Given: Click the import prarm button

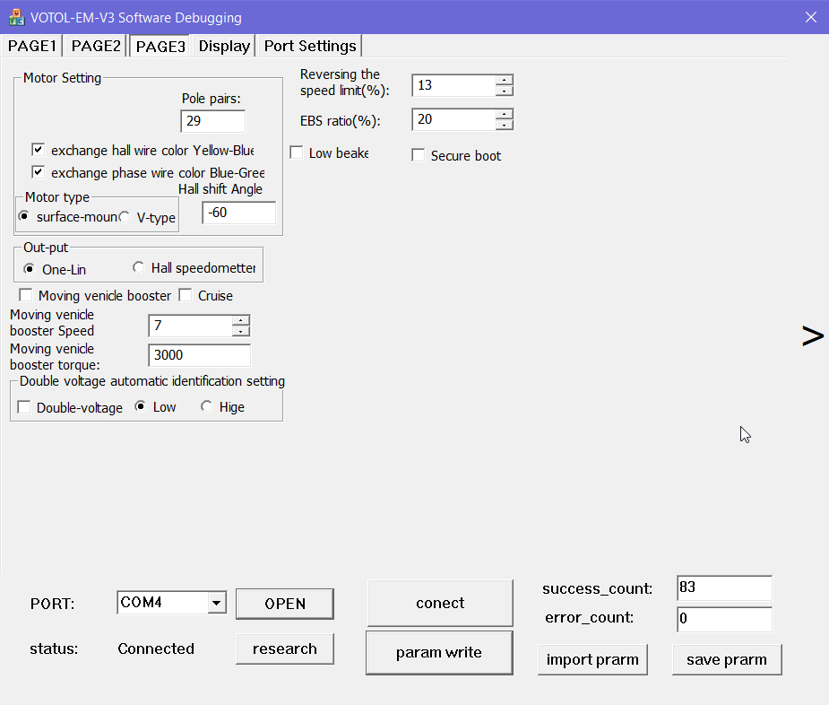Looking at the screenshot, I should [592, 659].
